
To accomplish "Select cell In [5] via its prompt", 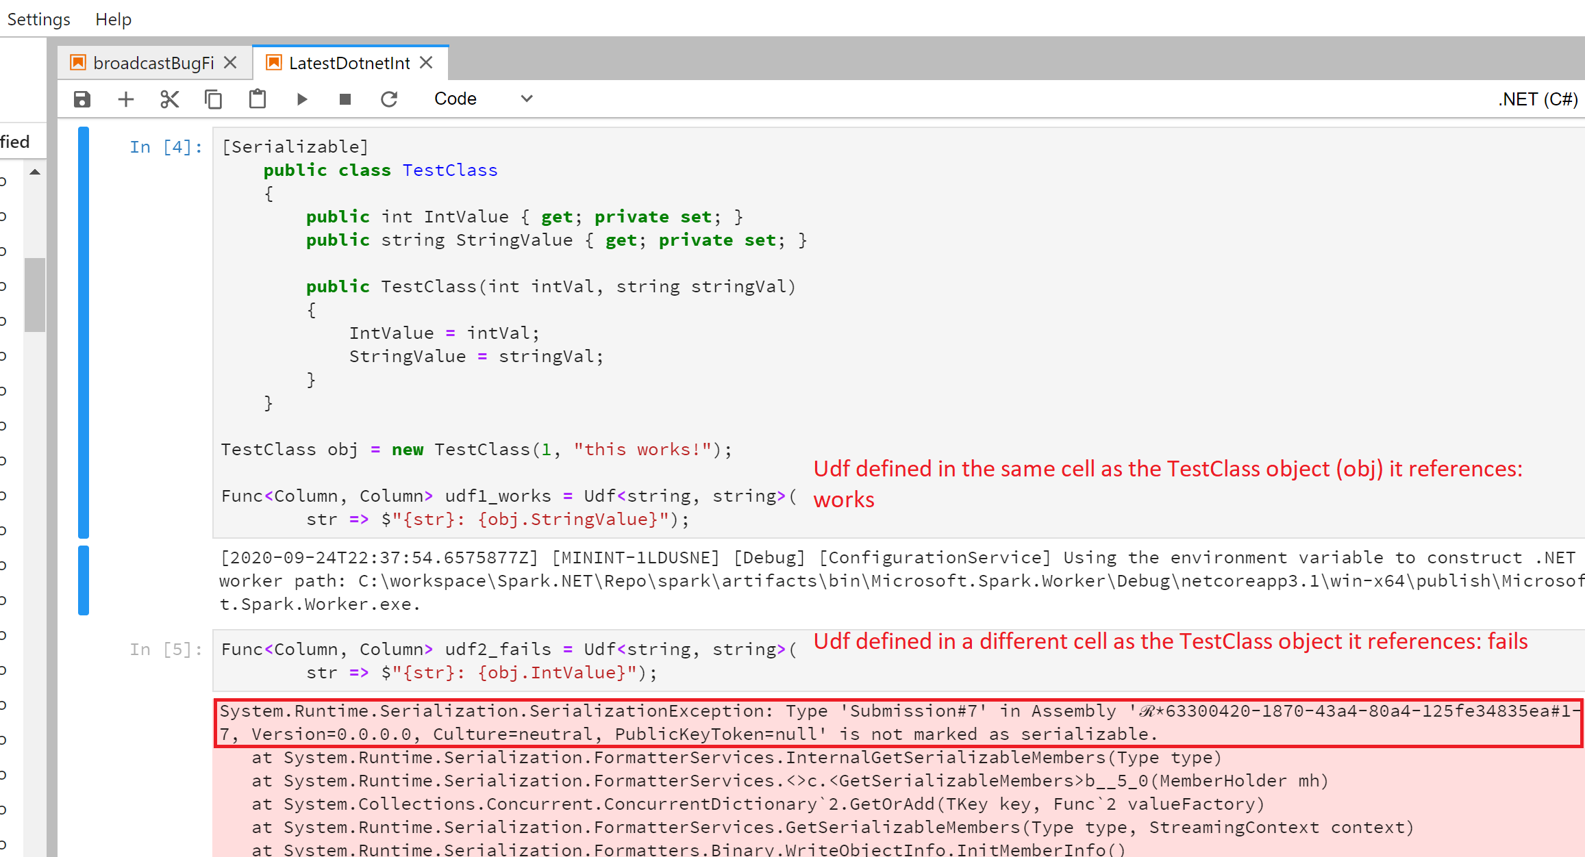I will [x=165, y=649].
